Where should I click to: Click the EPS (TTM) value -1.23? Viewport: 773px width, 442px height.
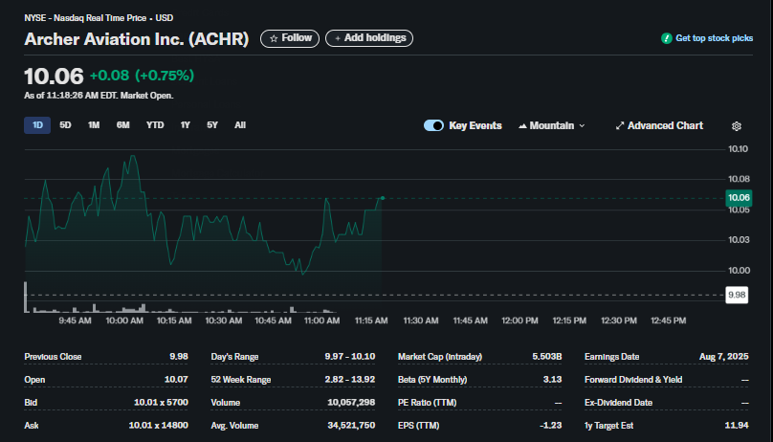click(551, 425)
